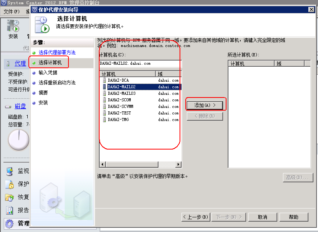Image resolution: width=318 pixels, height=232 pixels.
Task: Open the 代理 link in the DPM console
Action: [x=20, y=64]
